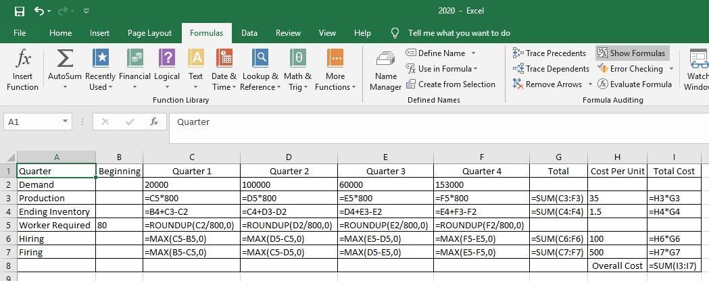Open the More Functions icon

coord(335,58)
